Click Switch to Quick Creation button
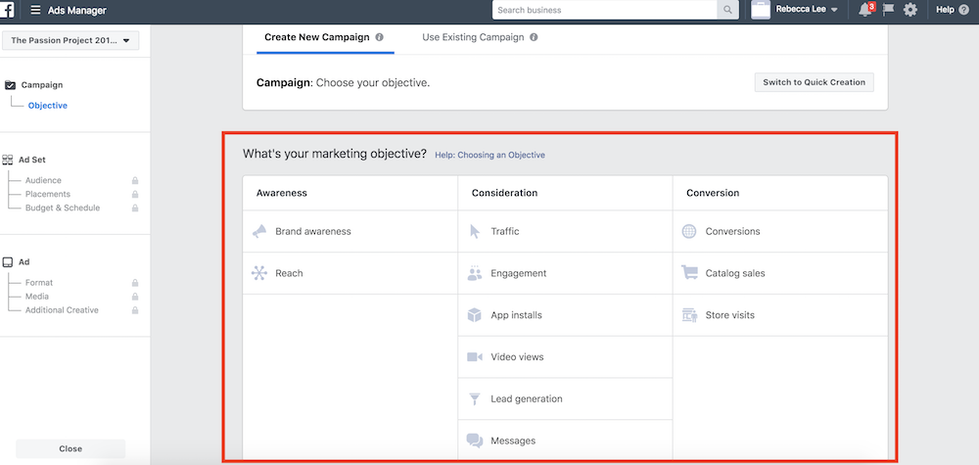Viewport: 979px width, 465px height. point(815,82)
